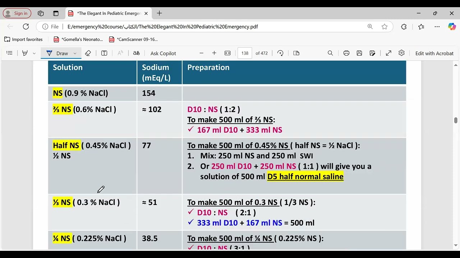
Task: Click the Save as icon
Action: (372, 53)
